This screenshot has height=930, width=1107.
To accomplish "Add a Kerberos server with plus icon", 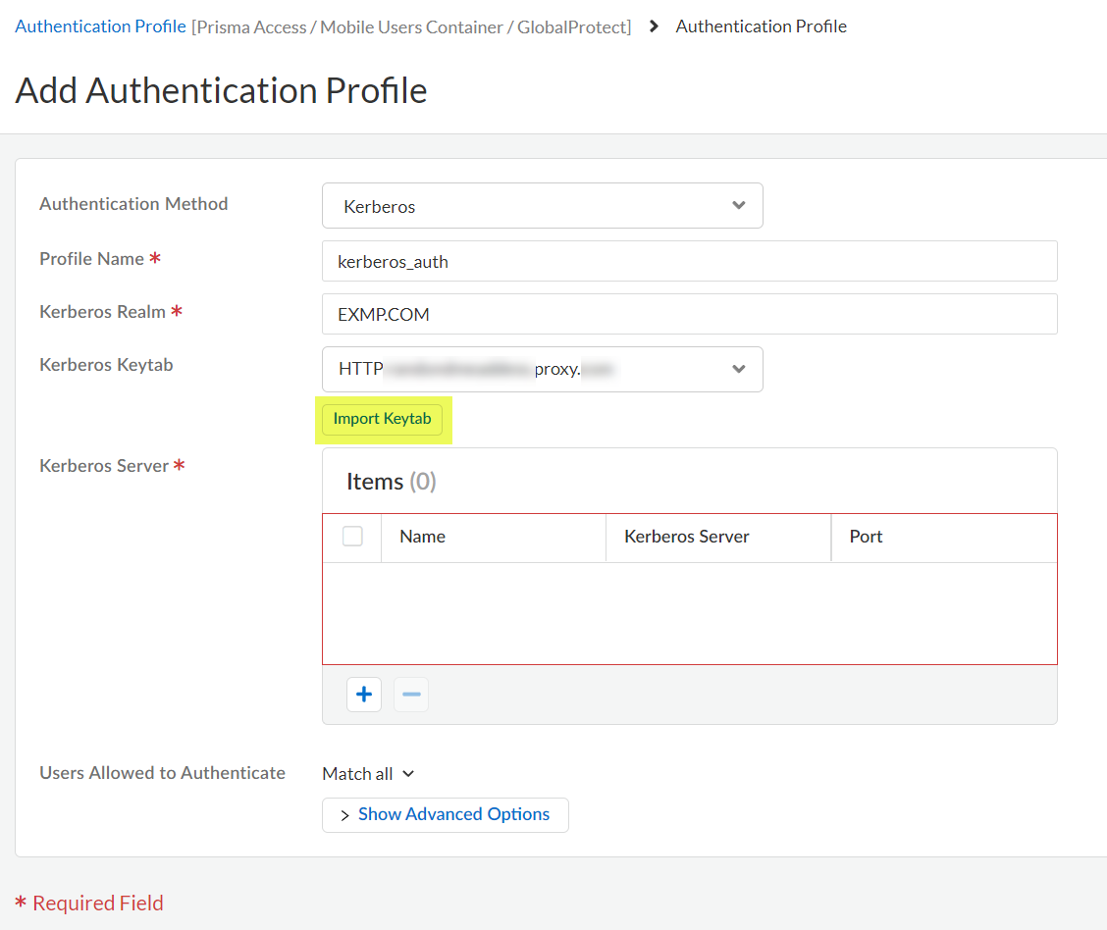I will pos(364,695).
